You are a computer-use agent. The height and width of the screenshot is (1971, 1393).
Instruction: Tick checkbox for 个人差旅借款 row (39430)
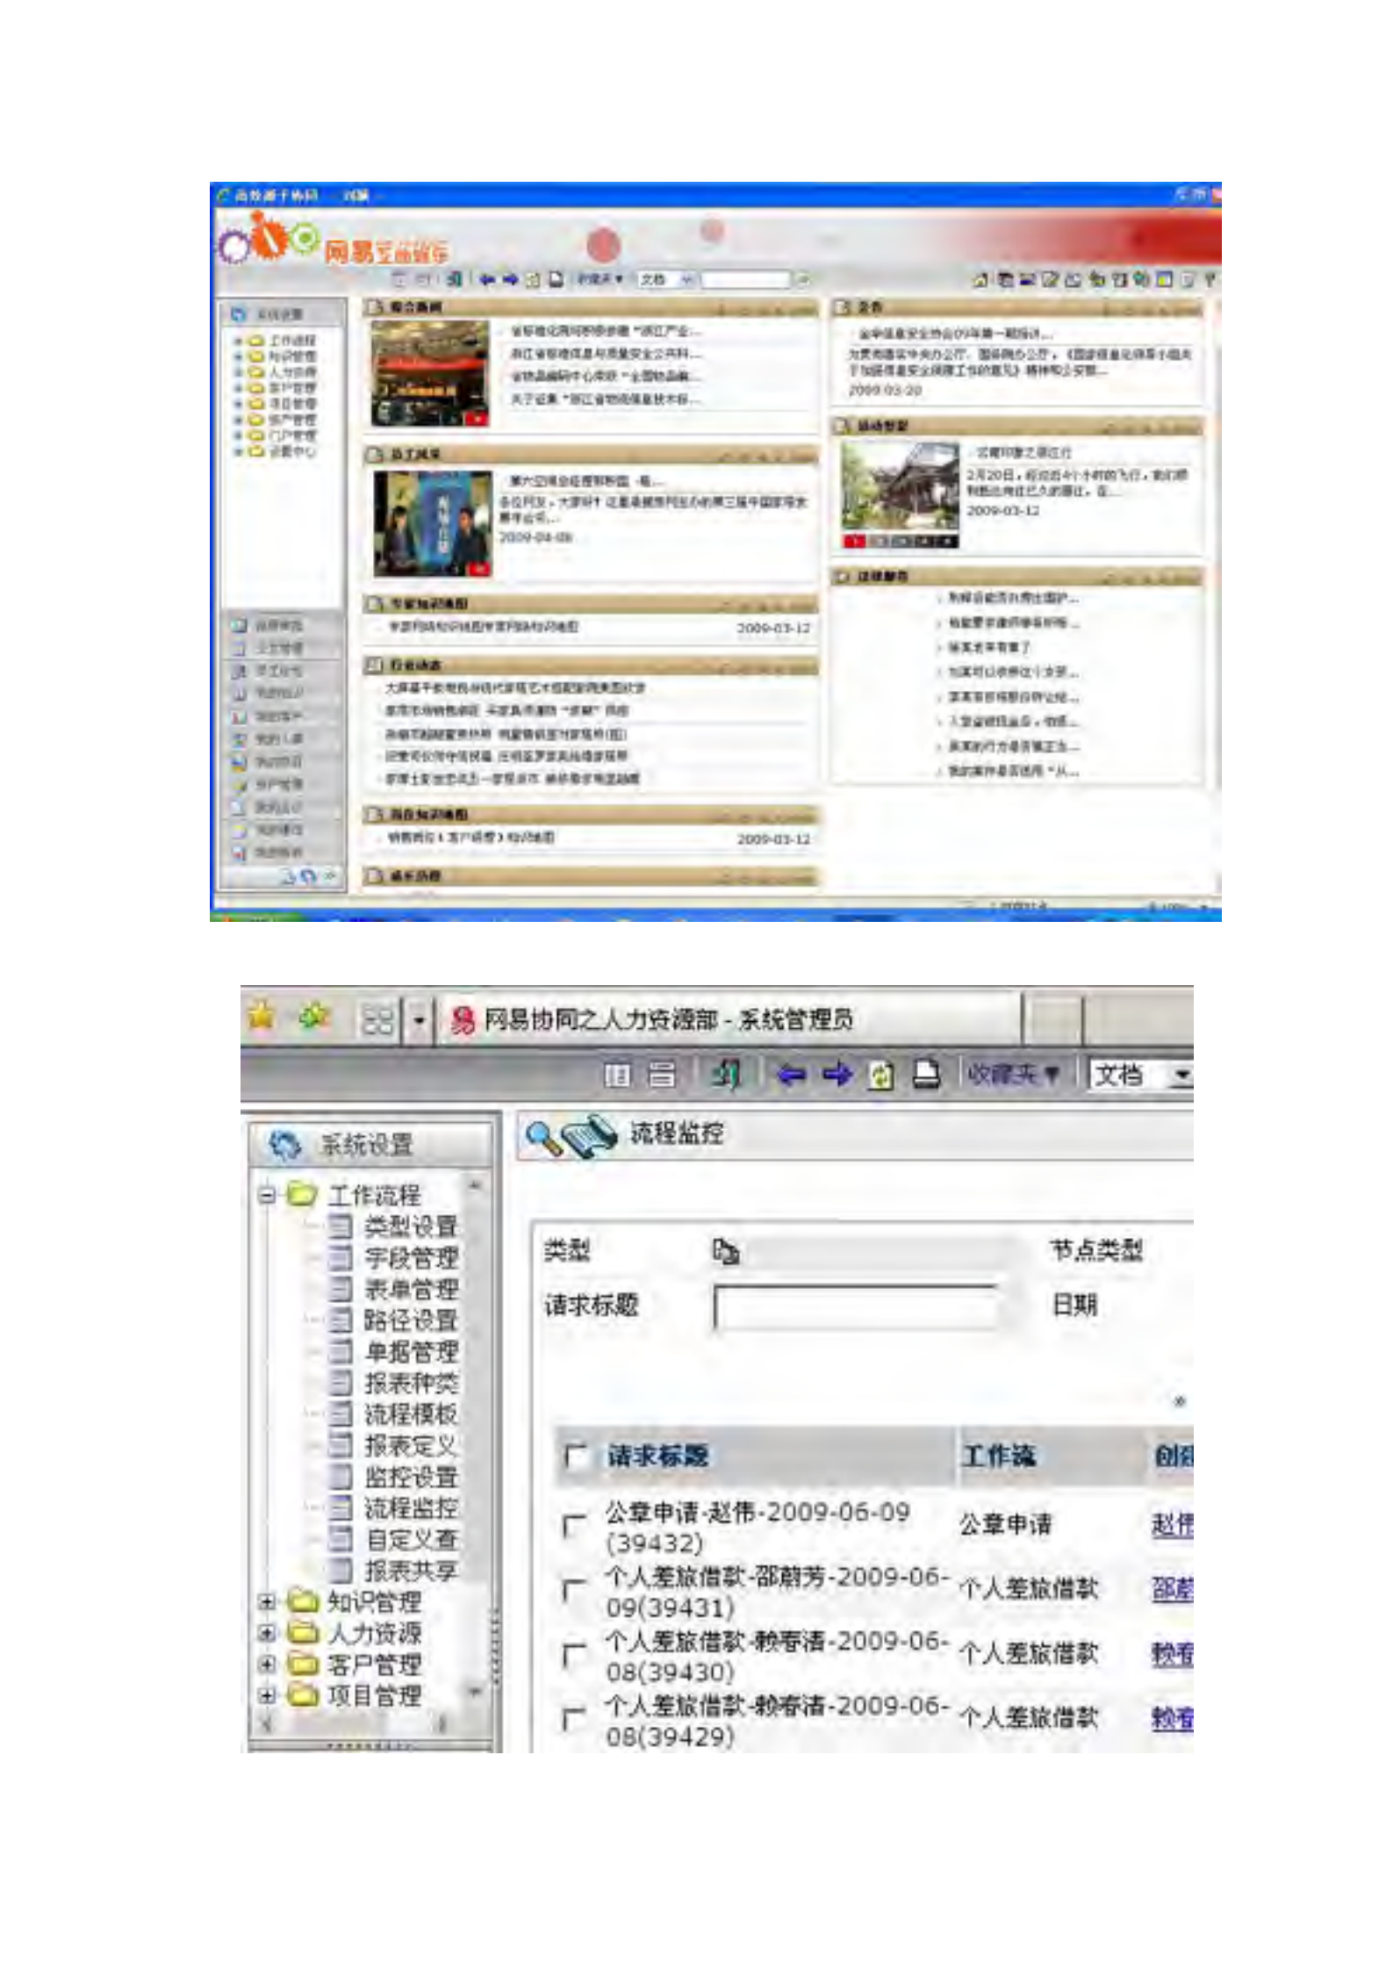[x=572, y=1655]
